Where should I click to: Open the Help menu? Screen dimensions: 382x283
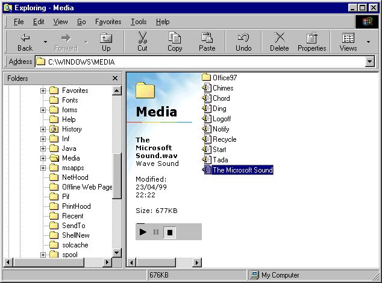[x=163, y=22]
